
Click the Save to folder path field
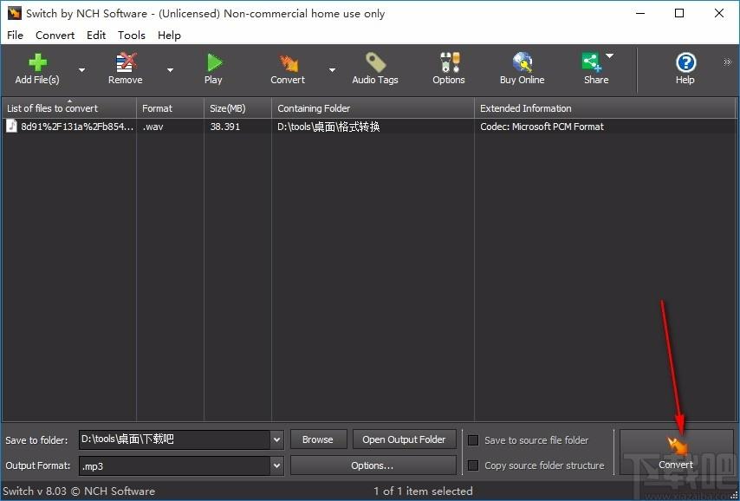coord(175,439)
